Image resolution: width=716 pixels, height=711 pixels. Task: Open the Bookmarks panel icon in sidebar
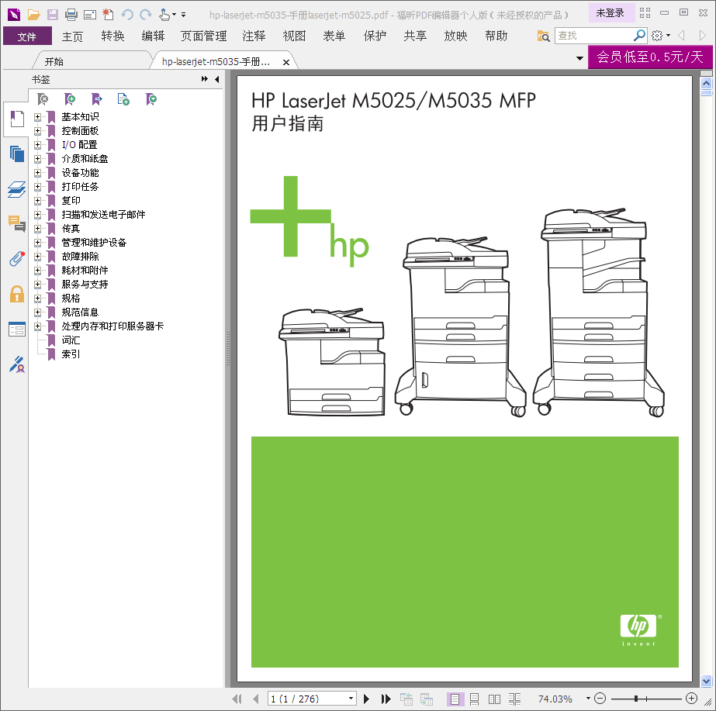pos(17,119)
